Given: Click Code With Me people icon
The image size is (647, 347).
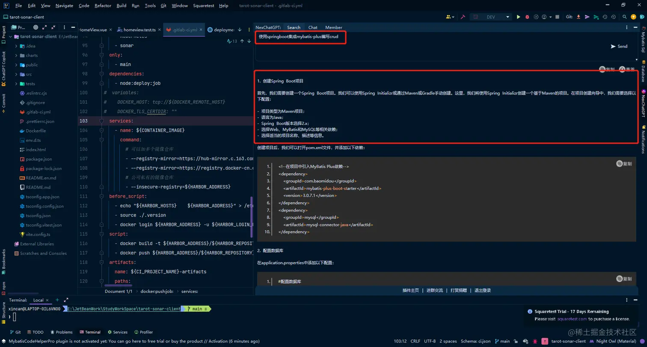Looking at the screenshot, I should click(449, 17).
